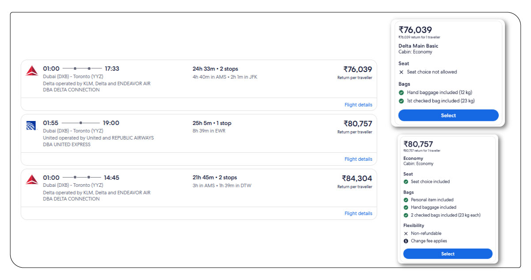Click the Delta logo on the ₹76,039 flight
The width and height of the screenshot is (531, 280).
tap(32, 71)
